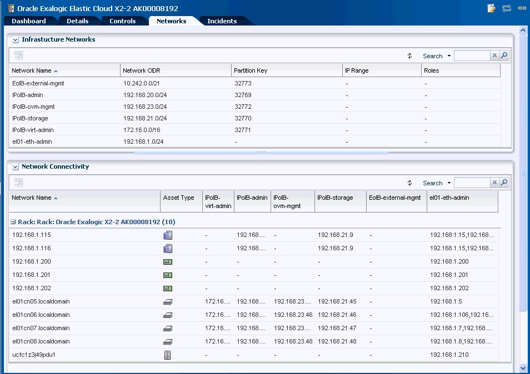Click storage asset icon for 192.168.1.115
This screenshot has height=374, width=530.
coord(167,235)
